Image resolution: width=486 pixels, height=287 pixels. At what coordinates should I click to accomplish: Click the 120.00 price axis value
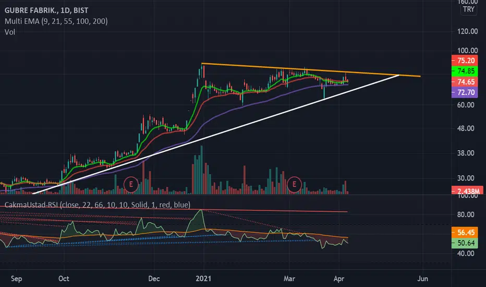[x=467, y=31]
